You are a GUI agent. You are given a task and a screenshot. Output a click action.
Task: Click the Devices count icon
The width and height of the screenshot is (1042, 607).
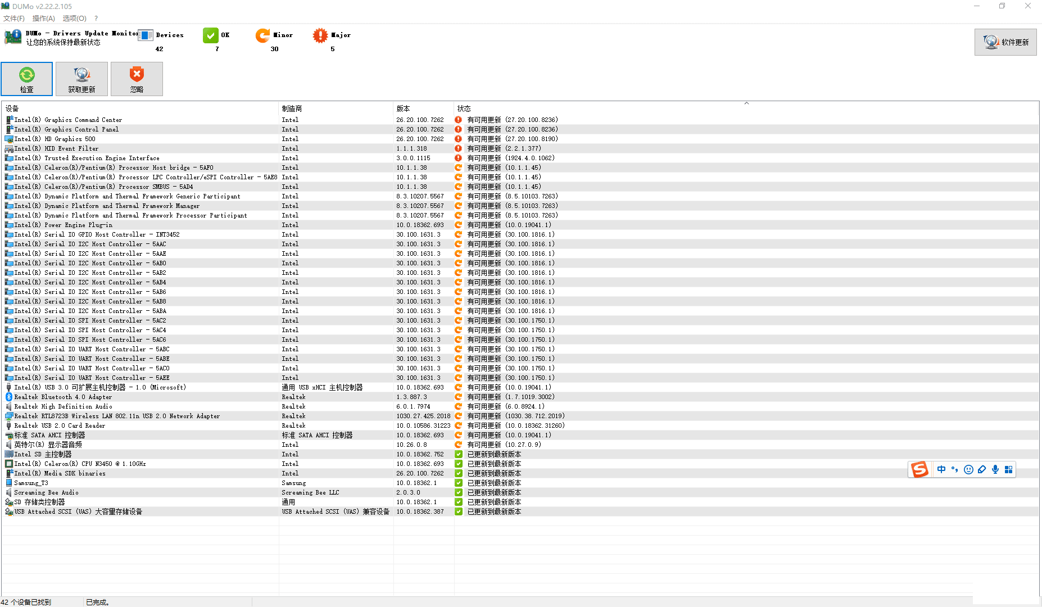tap(145, 35)
